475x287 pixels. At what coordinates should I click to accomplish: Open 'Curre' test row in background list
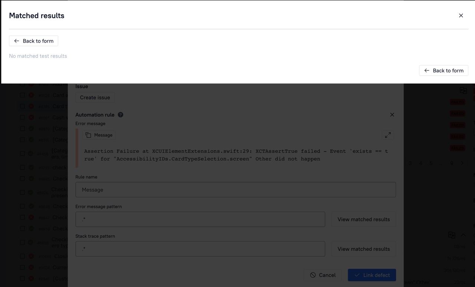point(60,267)
